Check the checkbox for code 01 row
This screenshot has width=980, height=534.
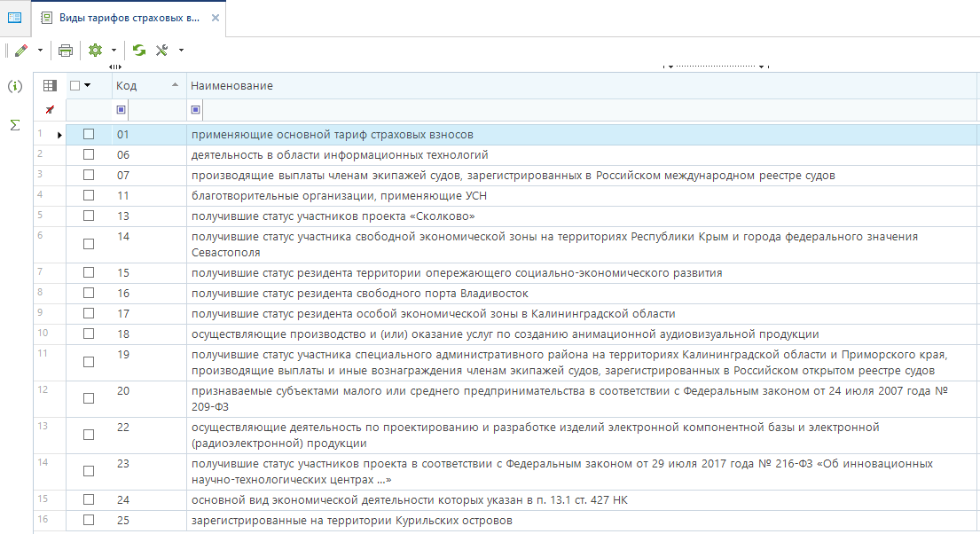coord(87,134)
